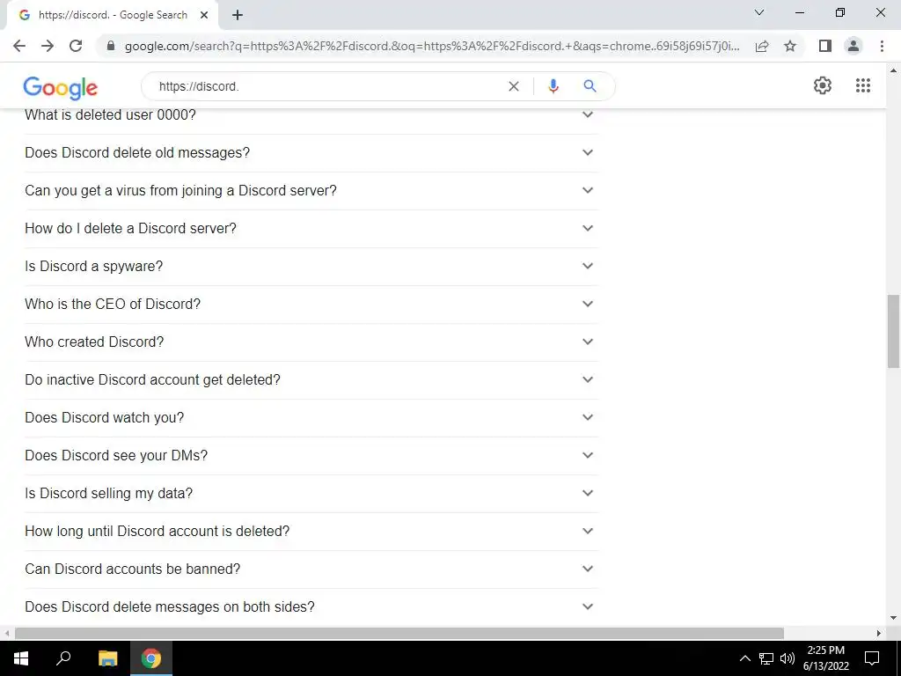Image resolution: width=901 pixels, height=676 pixels.
Task: Expand "Does Discord delete old messages?"
Action: 311,153
